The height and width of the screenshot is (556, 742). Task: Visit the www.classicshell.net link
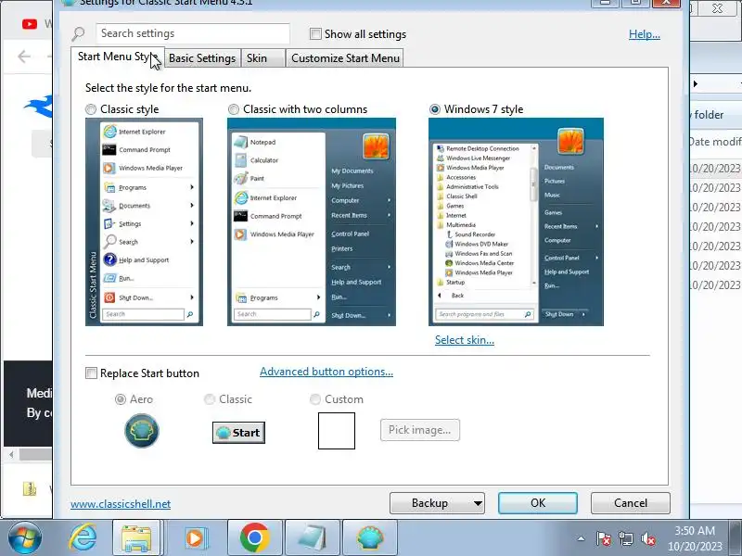point(121,504)
